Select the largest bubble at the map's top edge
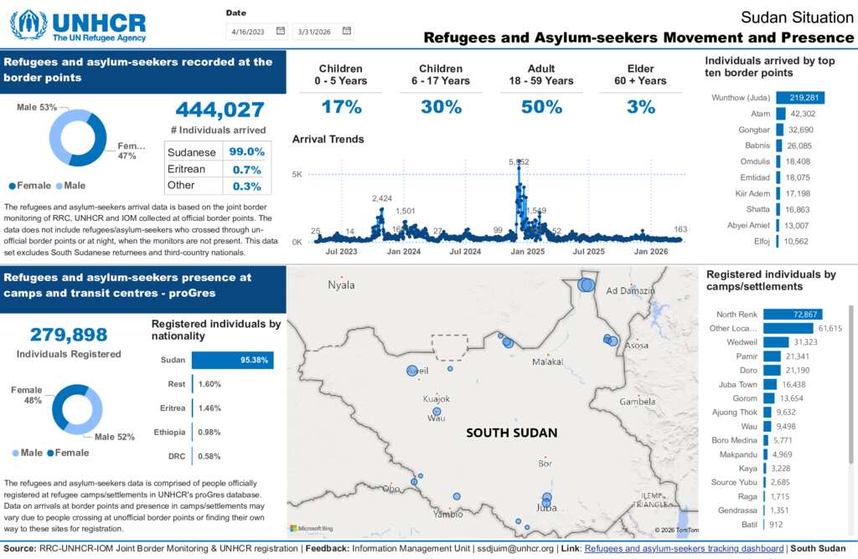This screenshot has width=858, height=559. tap(586, 285)
